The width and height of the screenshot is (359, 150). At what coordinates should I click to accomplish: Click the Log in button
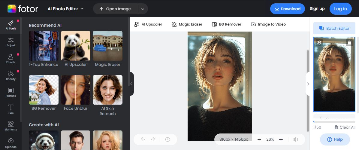click(340, 9)
